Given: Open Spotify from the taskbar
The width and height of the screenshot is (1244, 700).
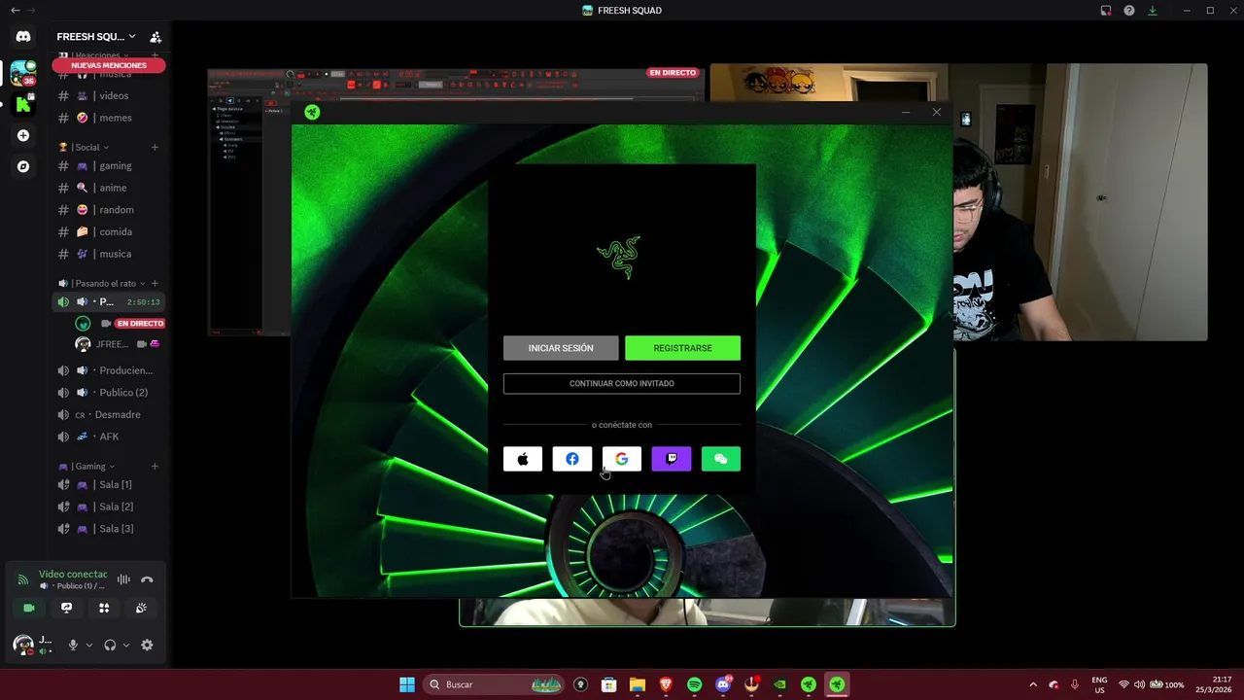Looking at the screenshot, I should point(695,684).
